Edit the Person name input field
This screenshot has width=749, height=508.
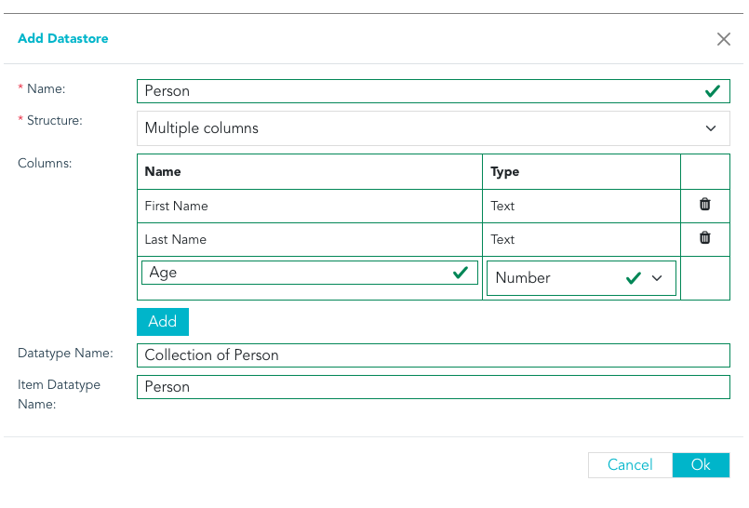click(434, 91)
